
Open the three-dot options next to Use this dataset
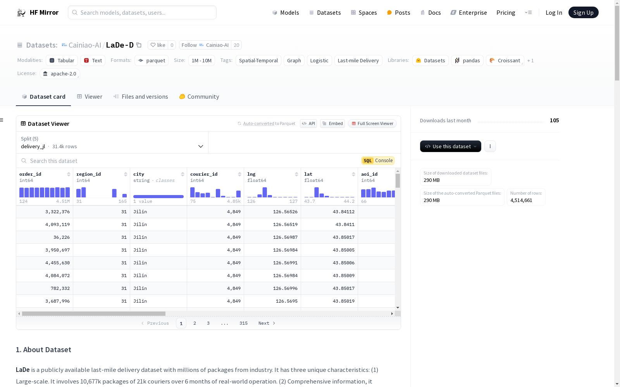tap(490, 146)
